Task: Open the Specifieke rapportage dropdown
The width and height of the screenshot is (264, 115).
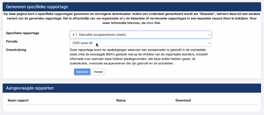Action: pyautogui.click(x=140, y=35)
